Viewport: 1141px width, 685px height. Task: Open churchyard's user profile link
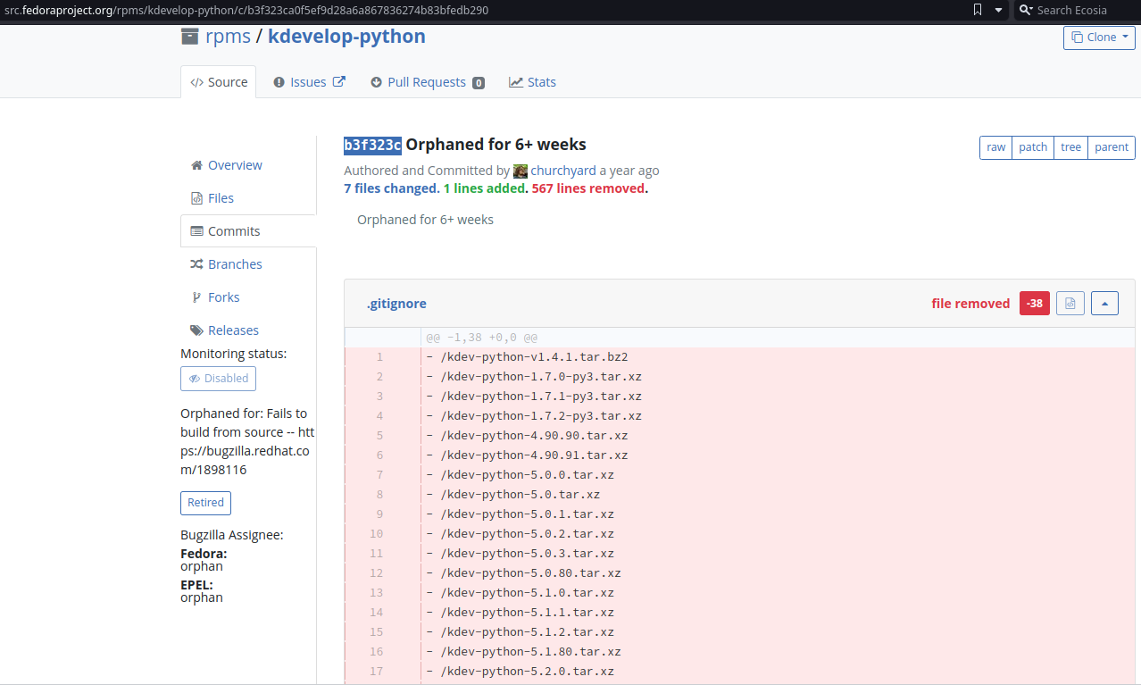pos(563,171)
